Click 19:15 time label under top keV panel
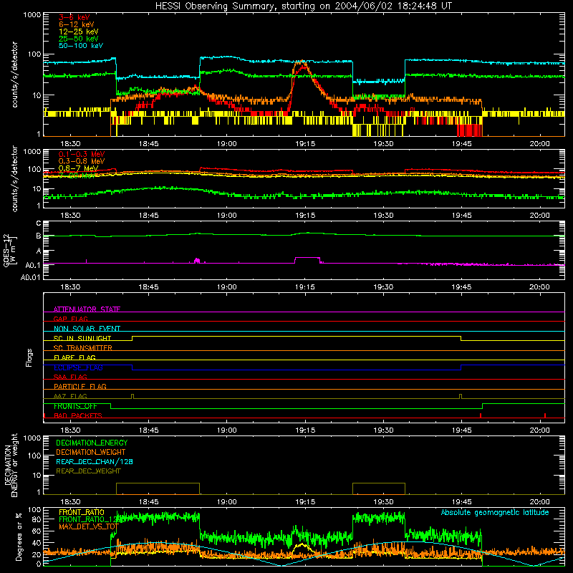This screenshot has width=573, height=573. click(x=305, y=144)
